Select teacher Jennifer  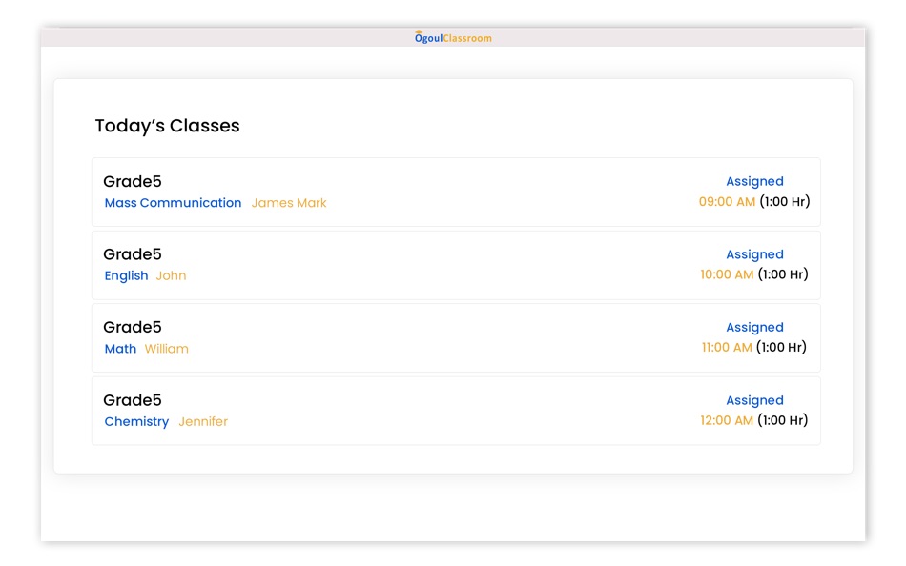click(203, 421)
